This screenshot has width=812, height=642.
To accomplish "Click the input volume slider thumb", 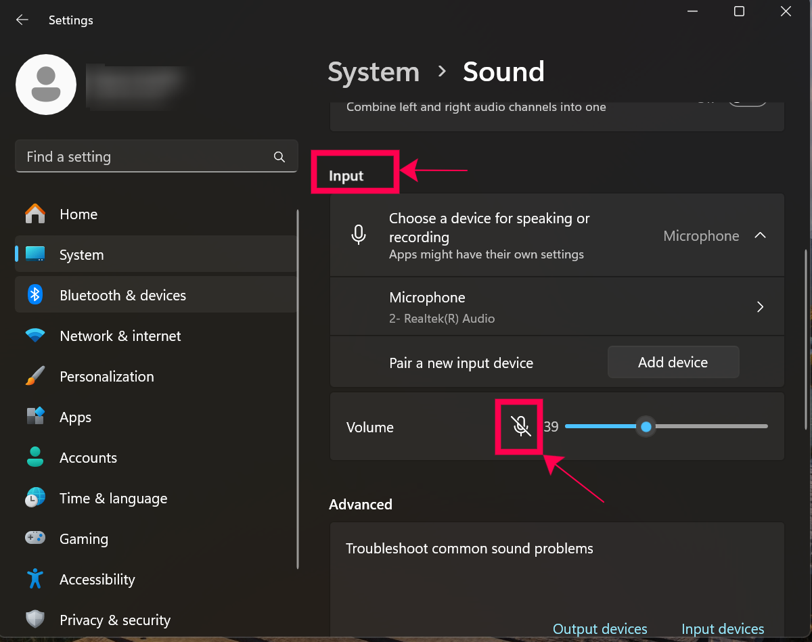I will tap(646, 427).
